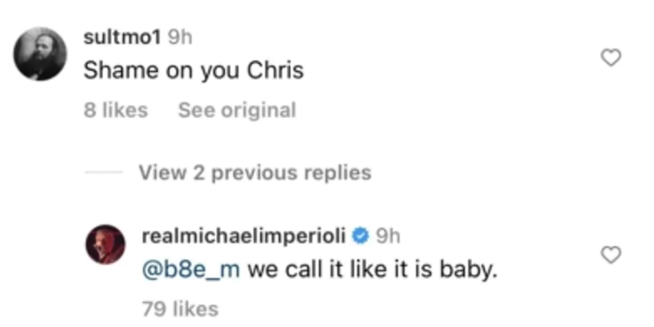
Task: Select 'See original' under the first comment
Action: click(236, 110)
